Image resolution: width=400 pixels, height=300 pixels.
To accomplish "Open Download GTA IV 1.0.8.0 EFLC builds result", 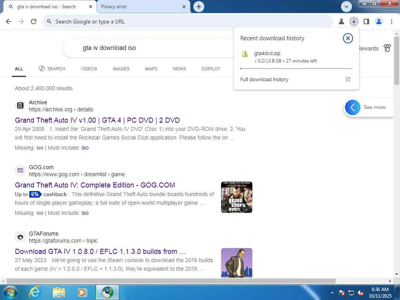I will pos(100,251).
